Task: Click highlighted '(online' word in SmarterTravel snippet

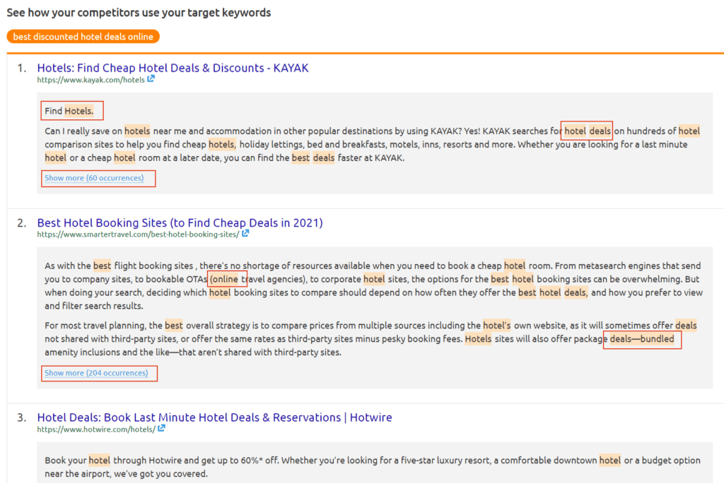Action: (224, 279)
